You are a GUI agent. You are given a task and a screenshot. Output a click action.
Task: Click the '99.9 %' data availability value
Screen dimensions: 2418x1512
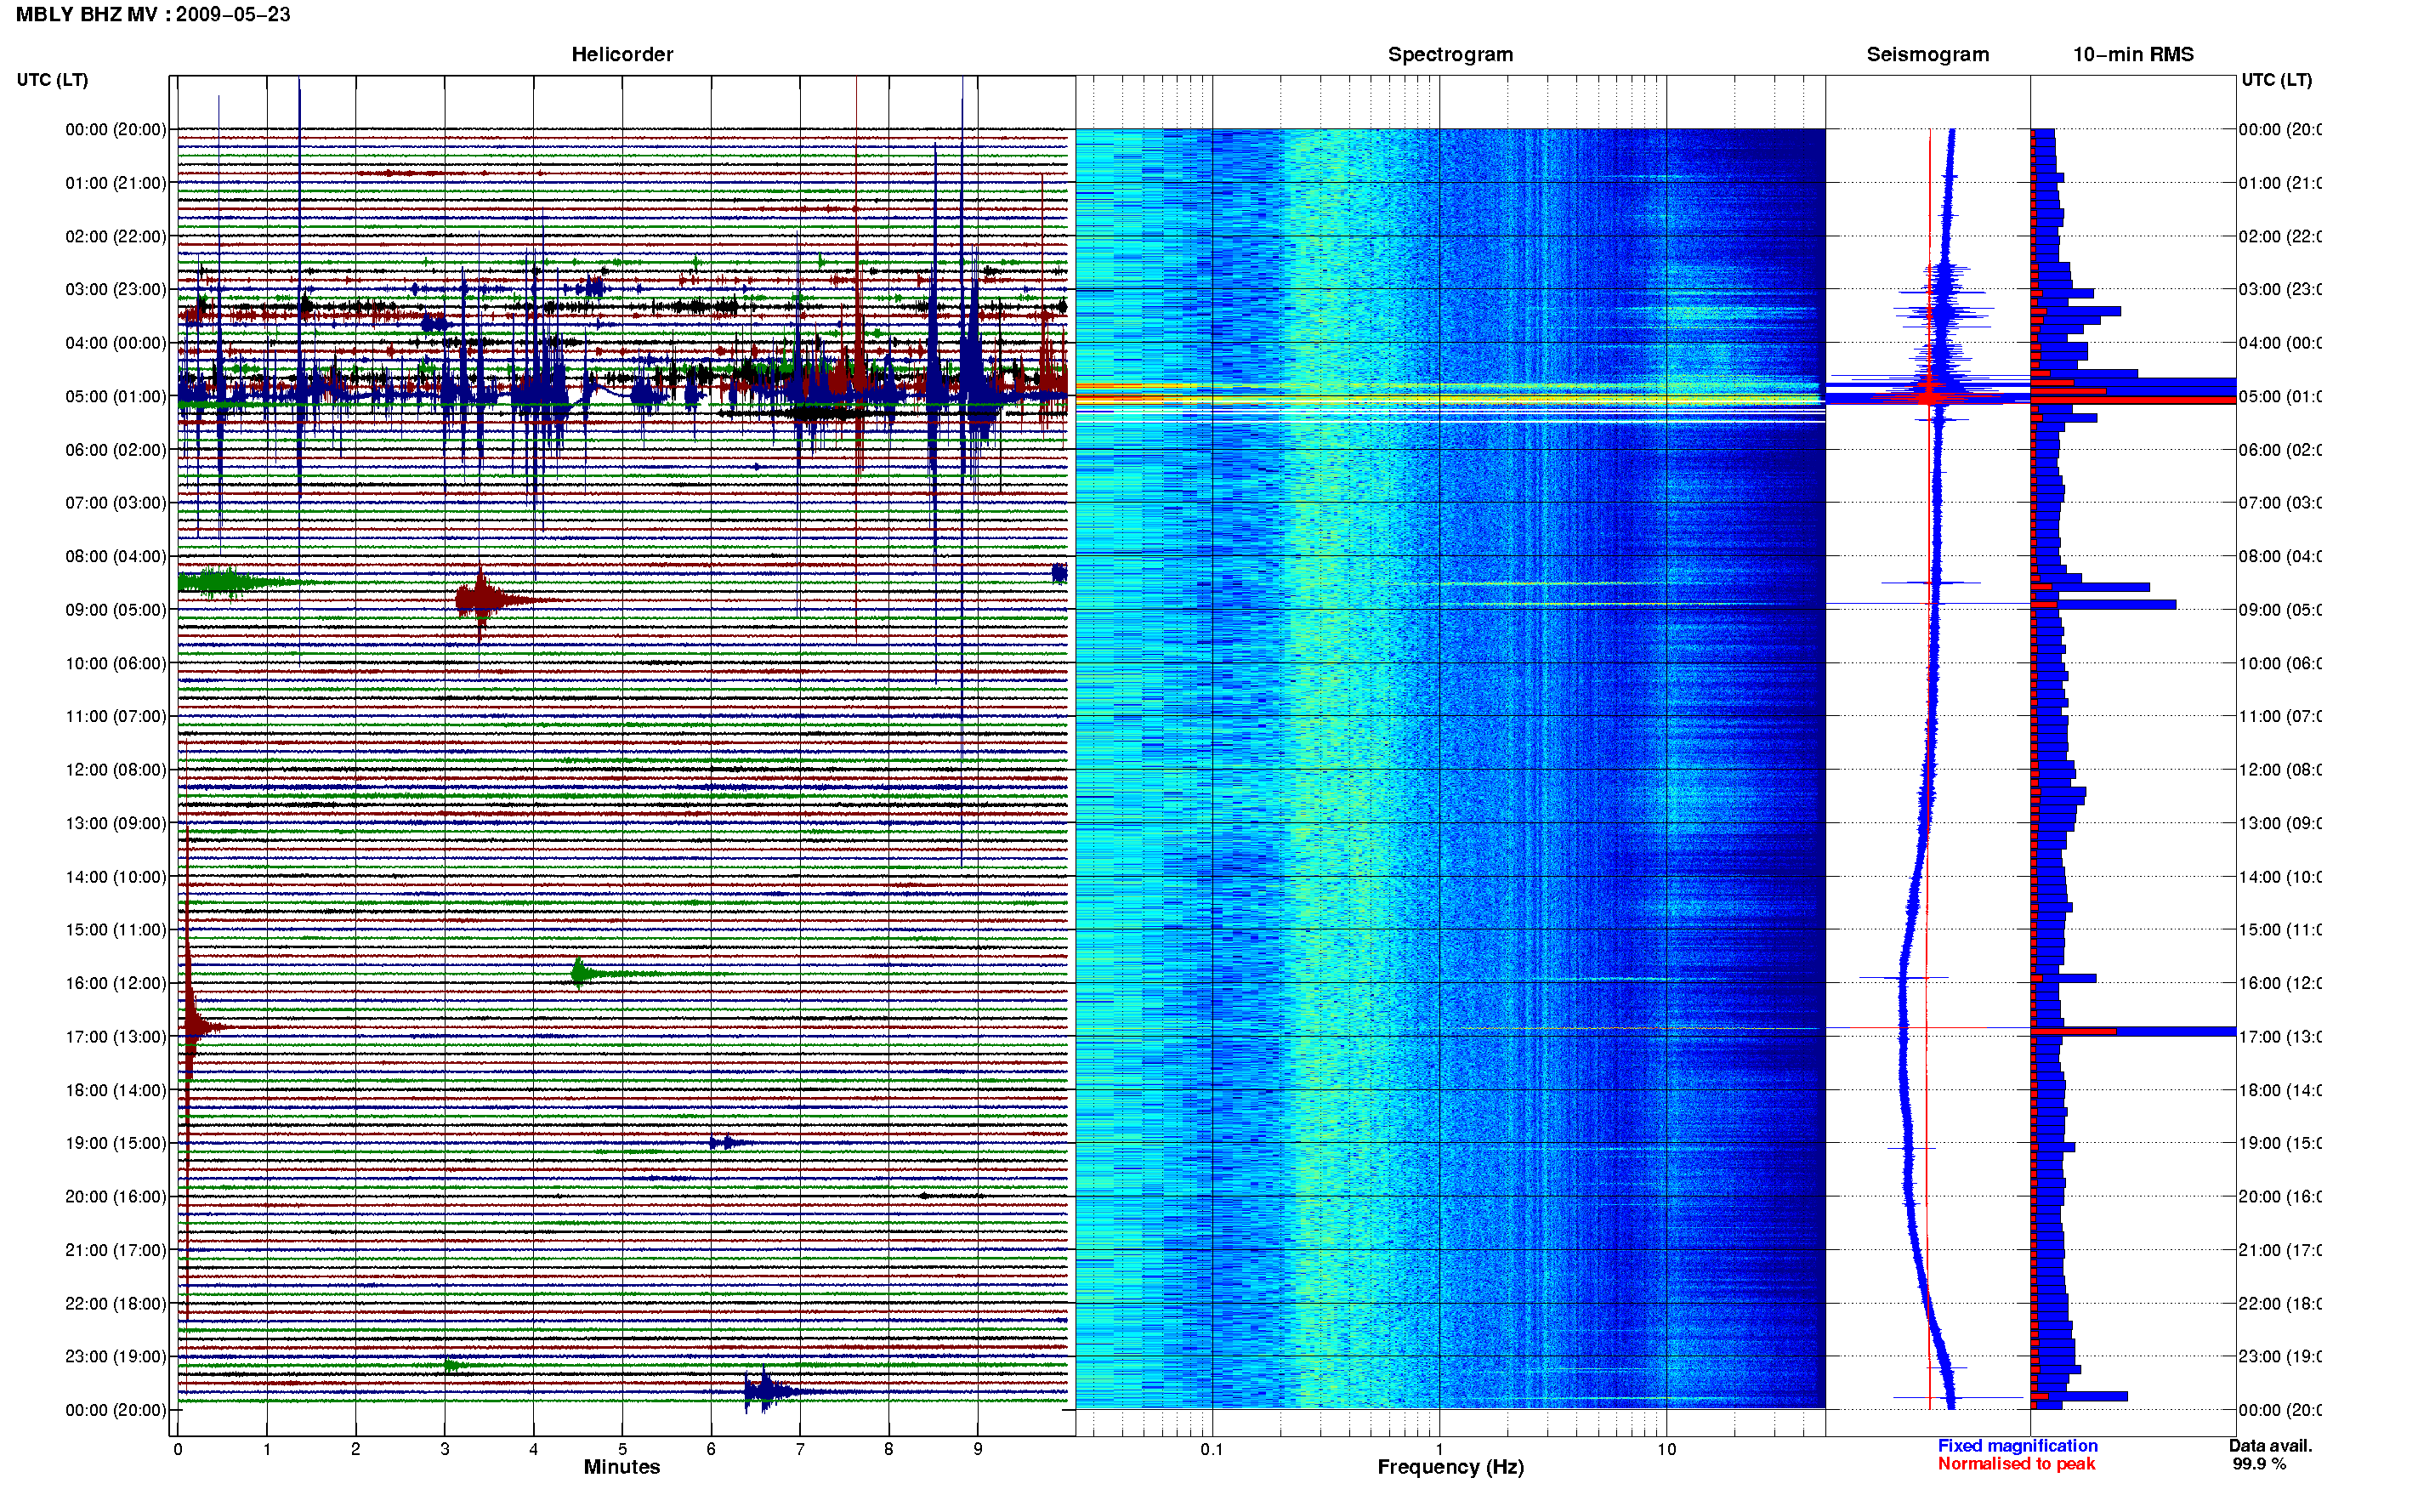[2259, 1464]
